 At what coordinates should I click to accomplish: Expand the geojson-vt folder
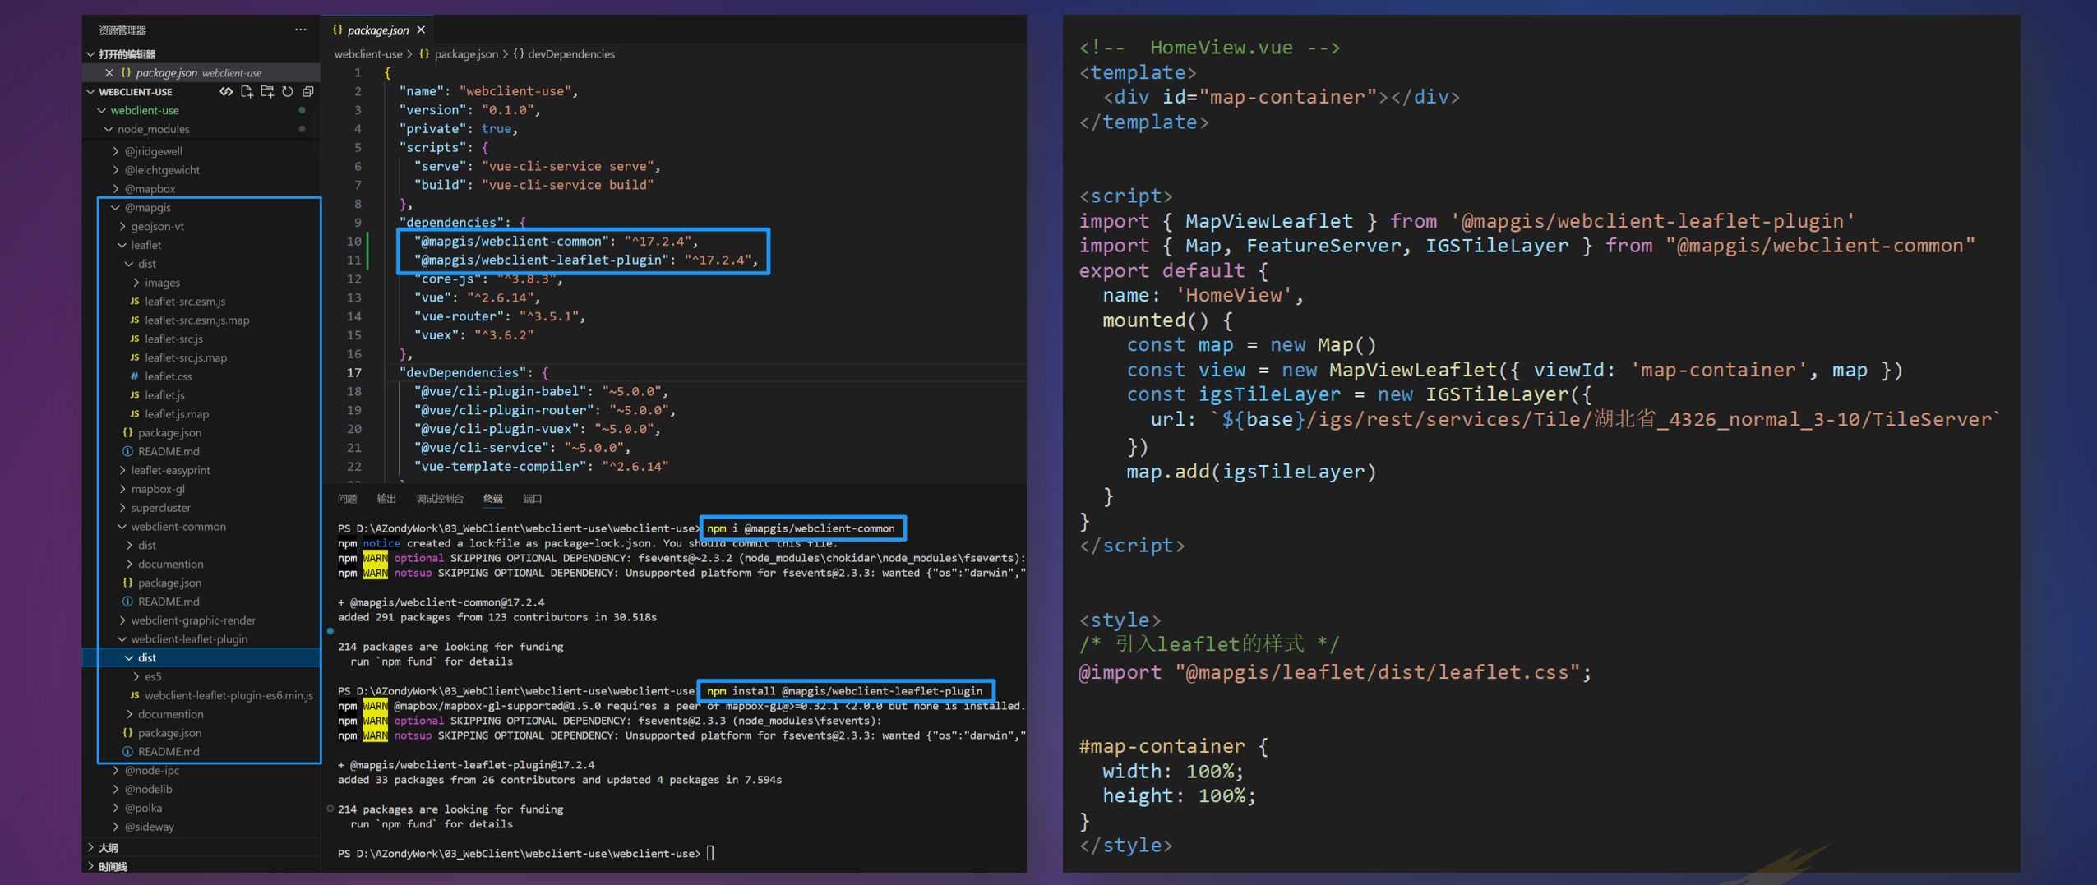point(122,226)
